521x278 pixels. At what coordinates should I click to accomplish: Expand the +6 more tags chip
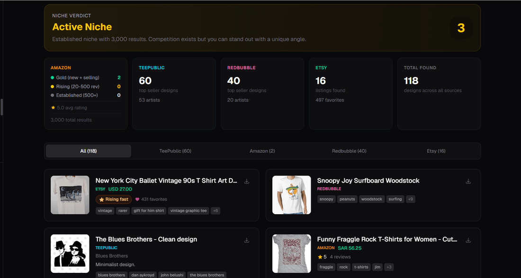[216, 211]
